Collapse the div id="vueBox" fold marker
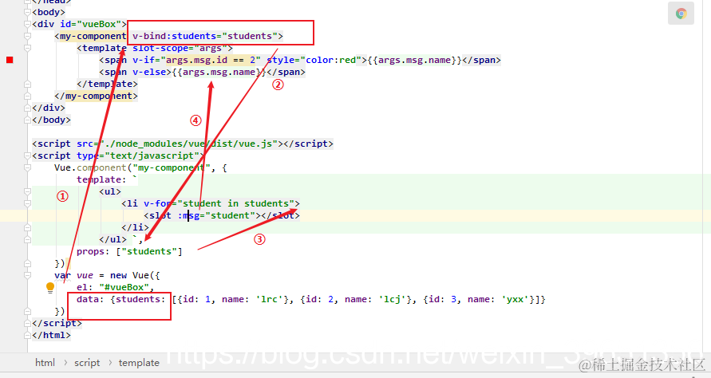The image size is (711, 378). tap(27, 24)
